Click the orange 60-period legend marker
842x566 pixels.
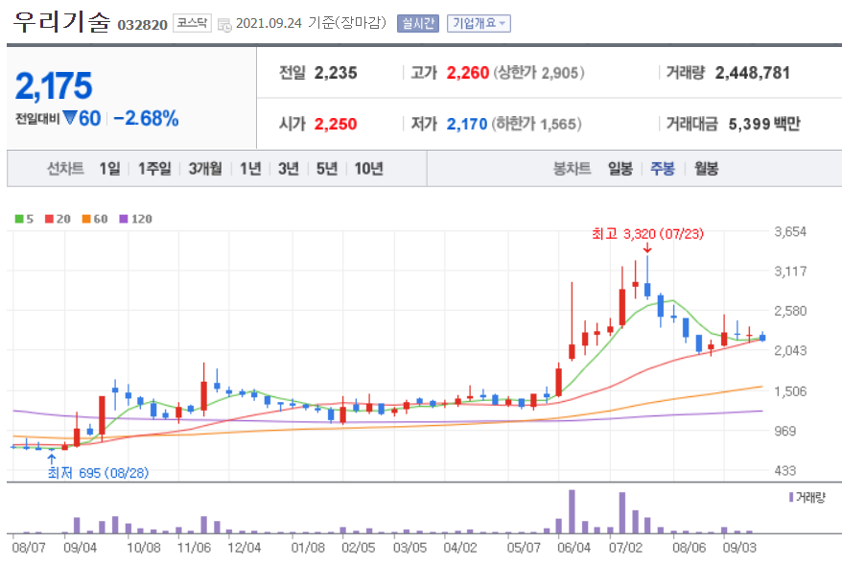(86, 220)
